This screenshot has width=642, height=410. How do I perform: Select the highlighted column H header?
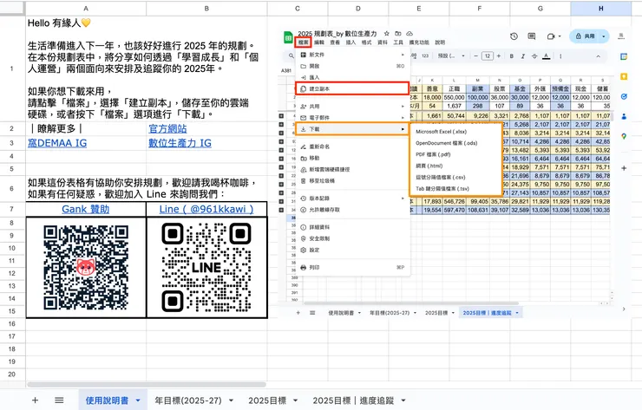[x=600, y=8]
